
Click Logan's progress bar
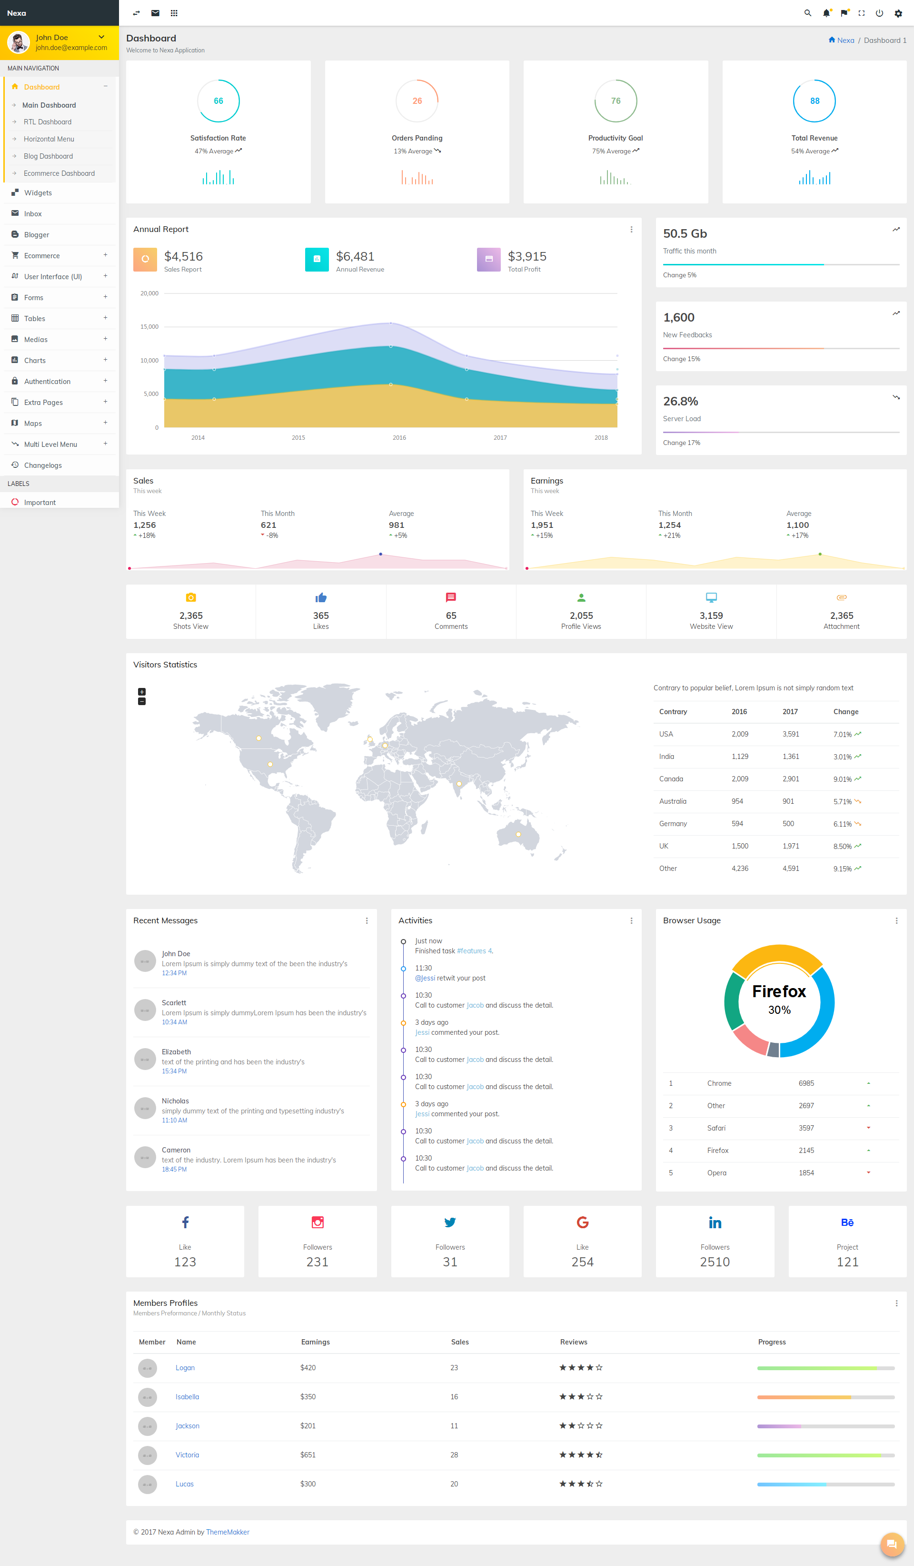point(826,1368)
